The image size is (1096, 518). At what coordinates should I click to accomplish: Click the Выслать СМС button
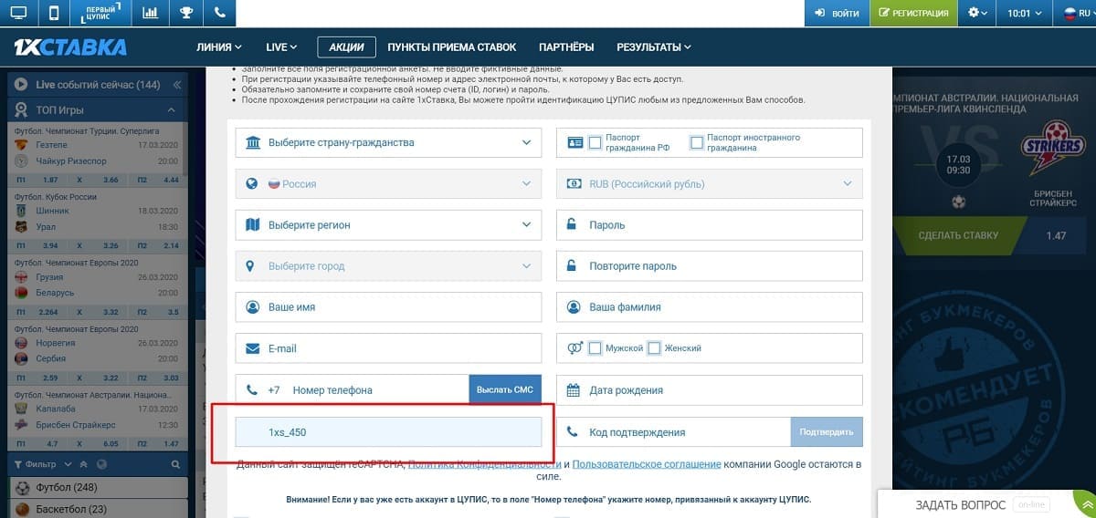(x=505, y=390)
